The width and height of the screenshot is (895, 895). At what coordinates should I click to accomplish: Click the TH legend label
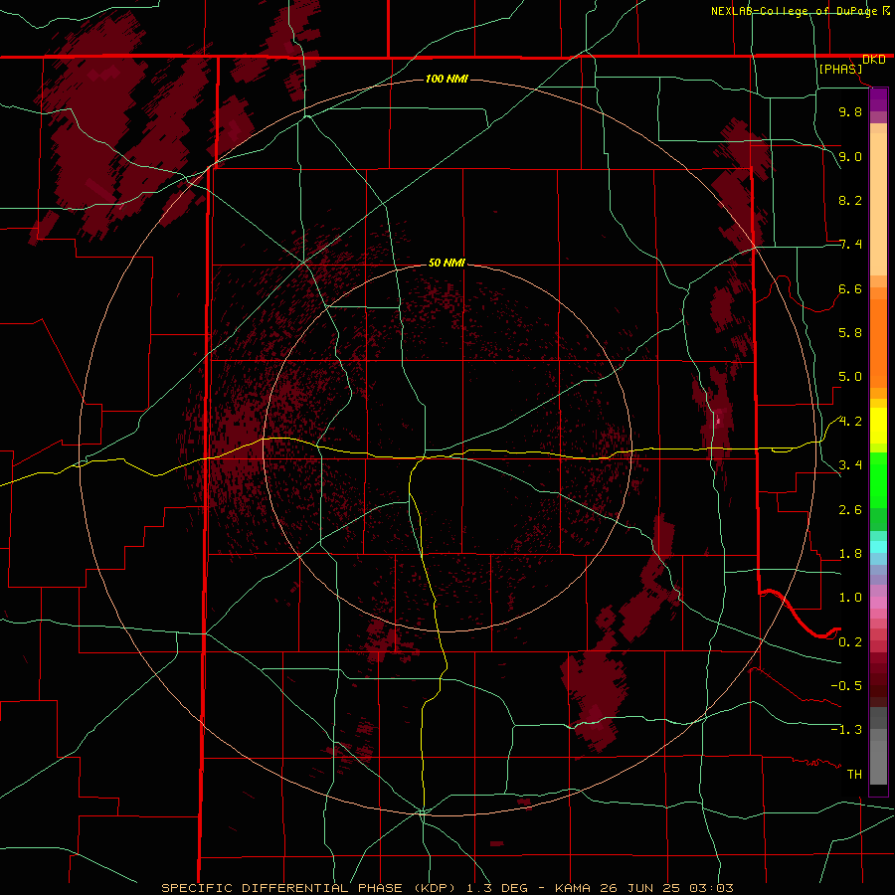[x=854, y=775]
